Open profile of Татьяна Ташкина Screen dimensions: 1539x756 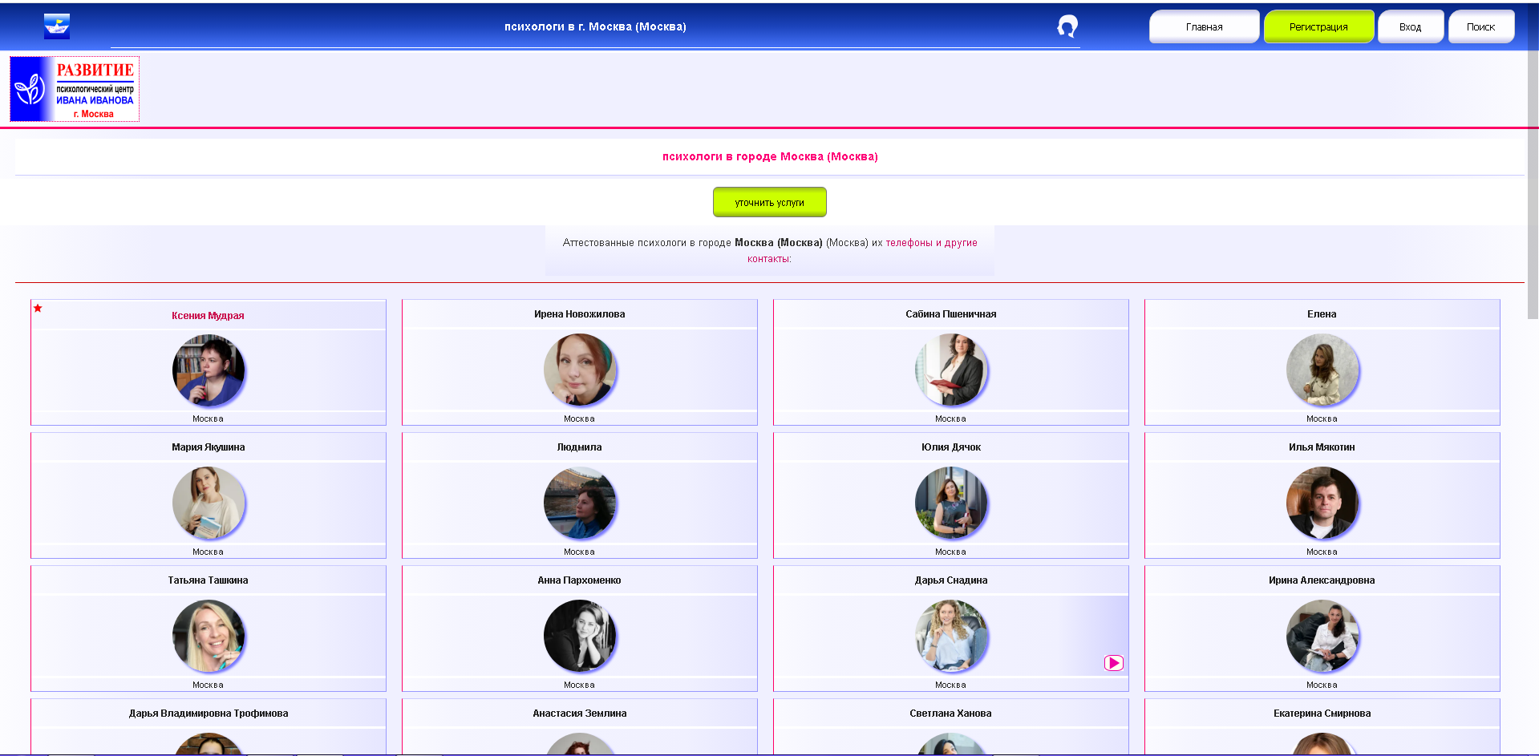click(x=208, y=580)
